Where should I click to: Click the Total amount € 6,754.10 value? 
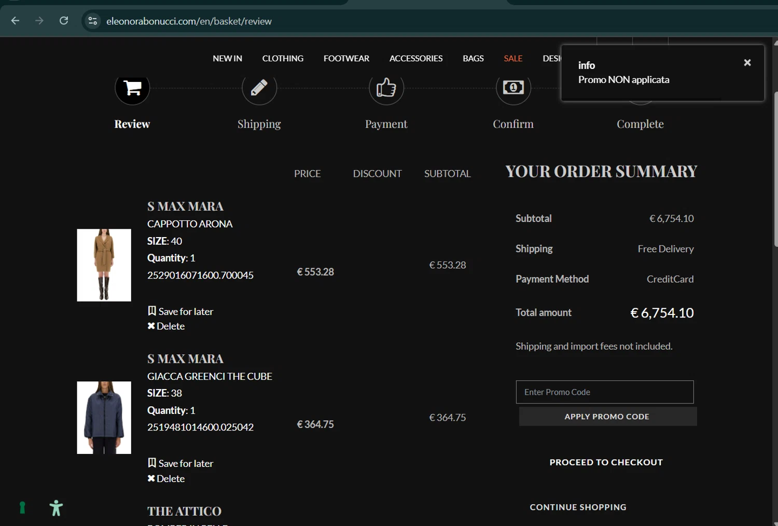click(662, 313)
